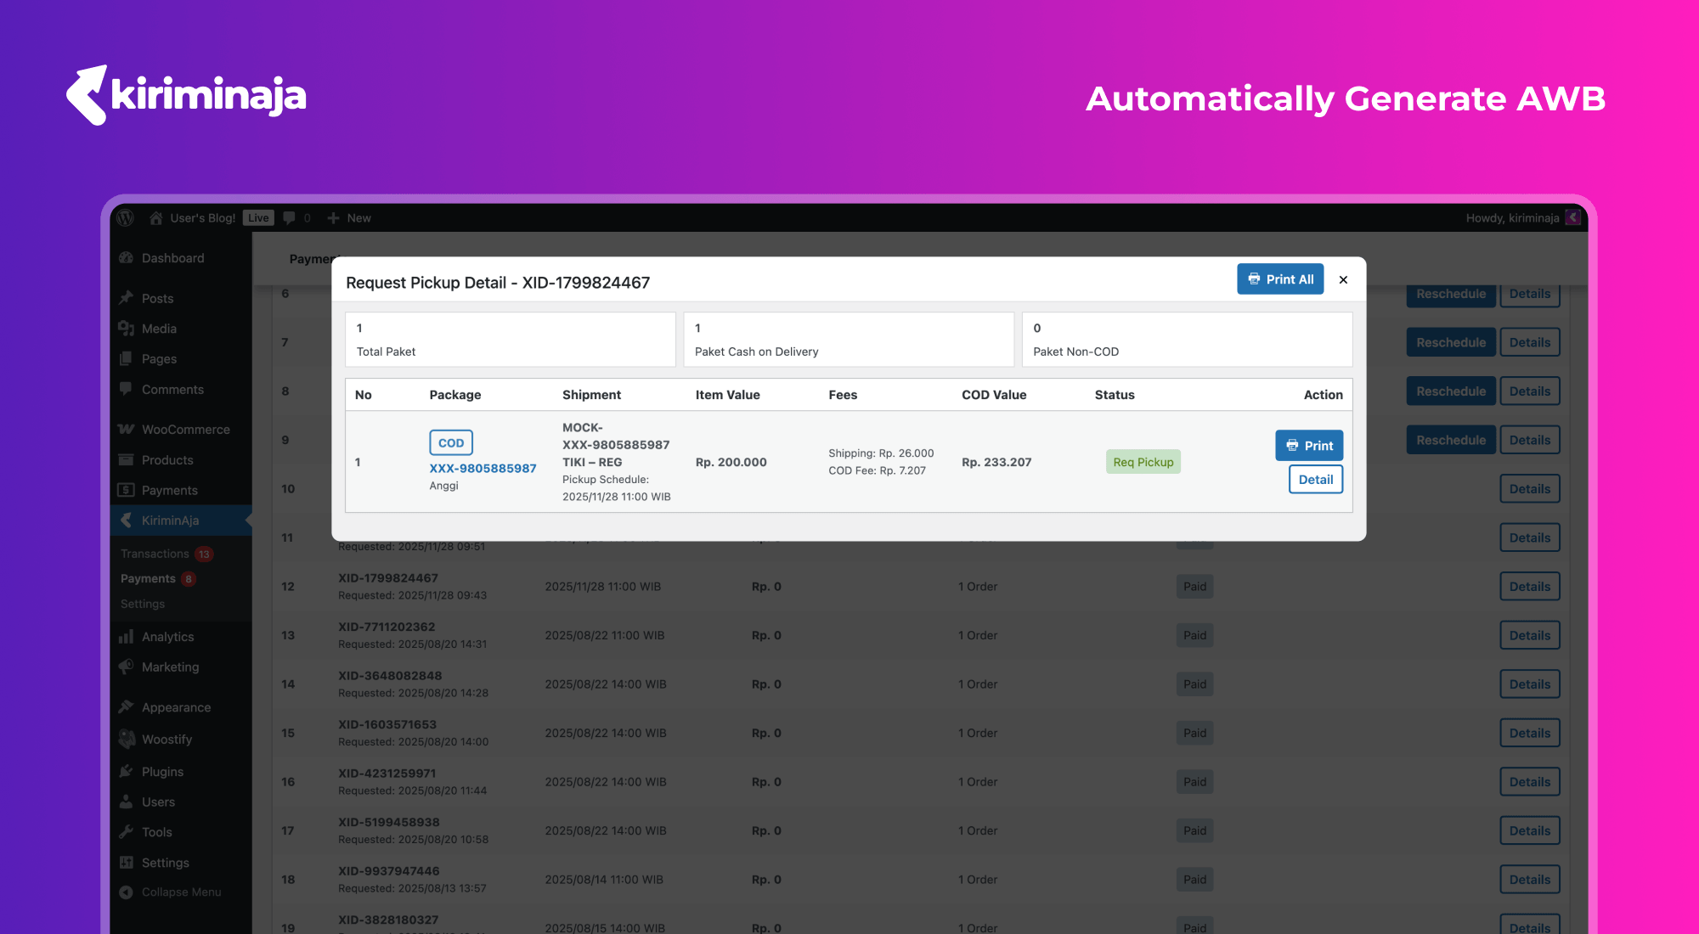Click User's Blog! site name link
Viewport: 1699px width, 934px height.
(203, 218)
